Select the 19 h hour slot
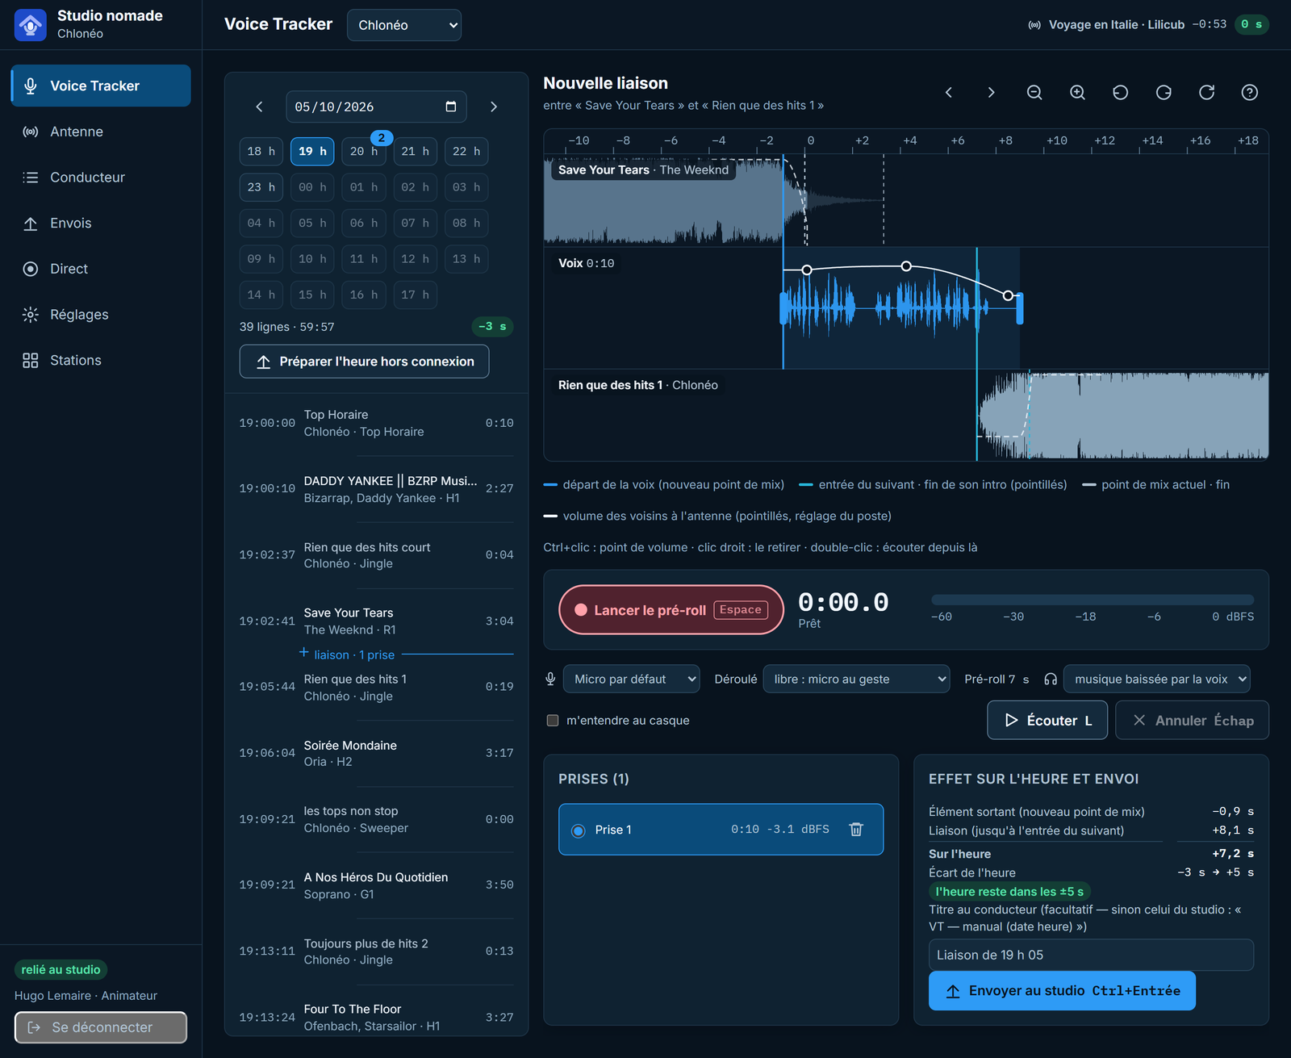The image size is (1291, 1058). (x=312, y=152)
